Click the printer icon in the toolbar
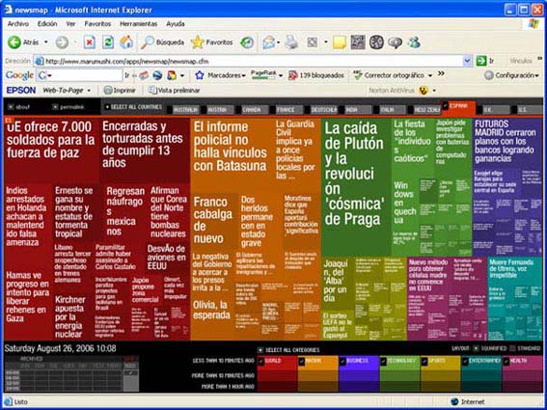 click(x=291, y=42)
